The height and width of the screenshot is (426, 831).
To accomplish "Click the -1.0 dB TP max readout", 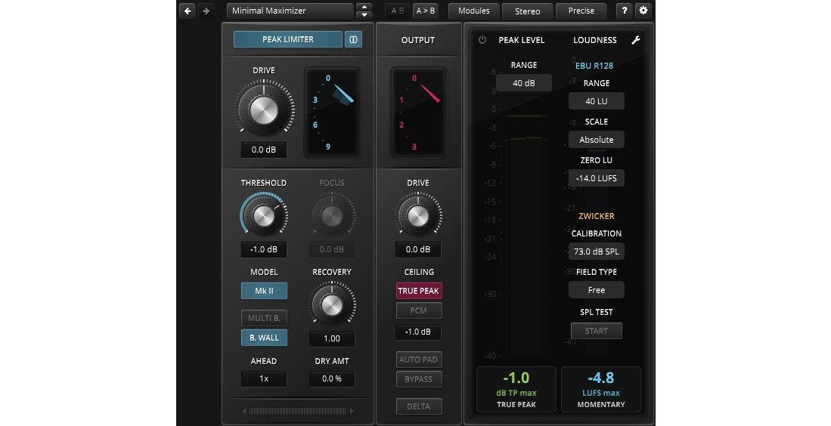I will pyautogui.click(x=516, y=390).
